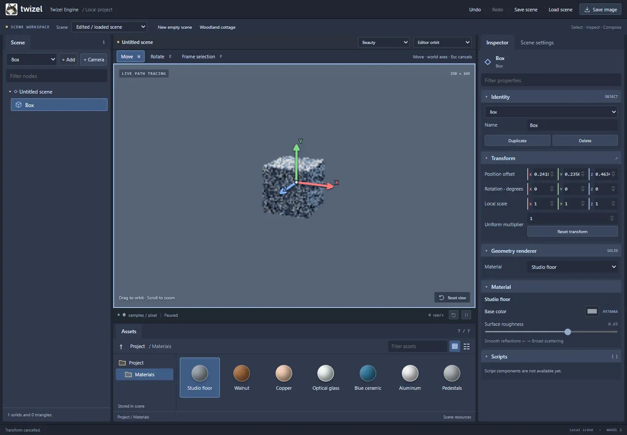Open the Editor orbit camera dropdown

pyautogui.click(x=442, y=43)
